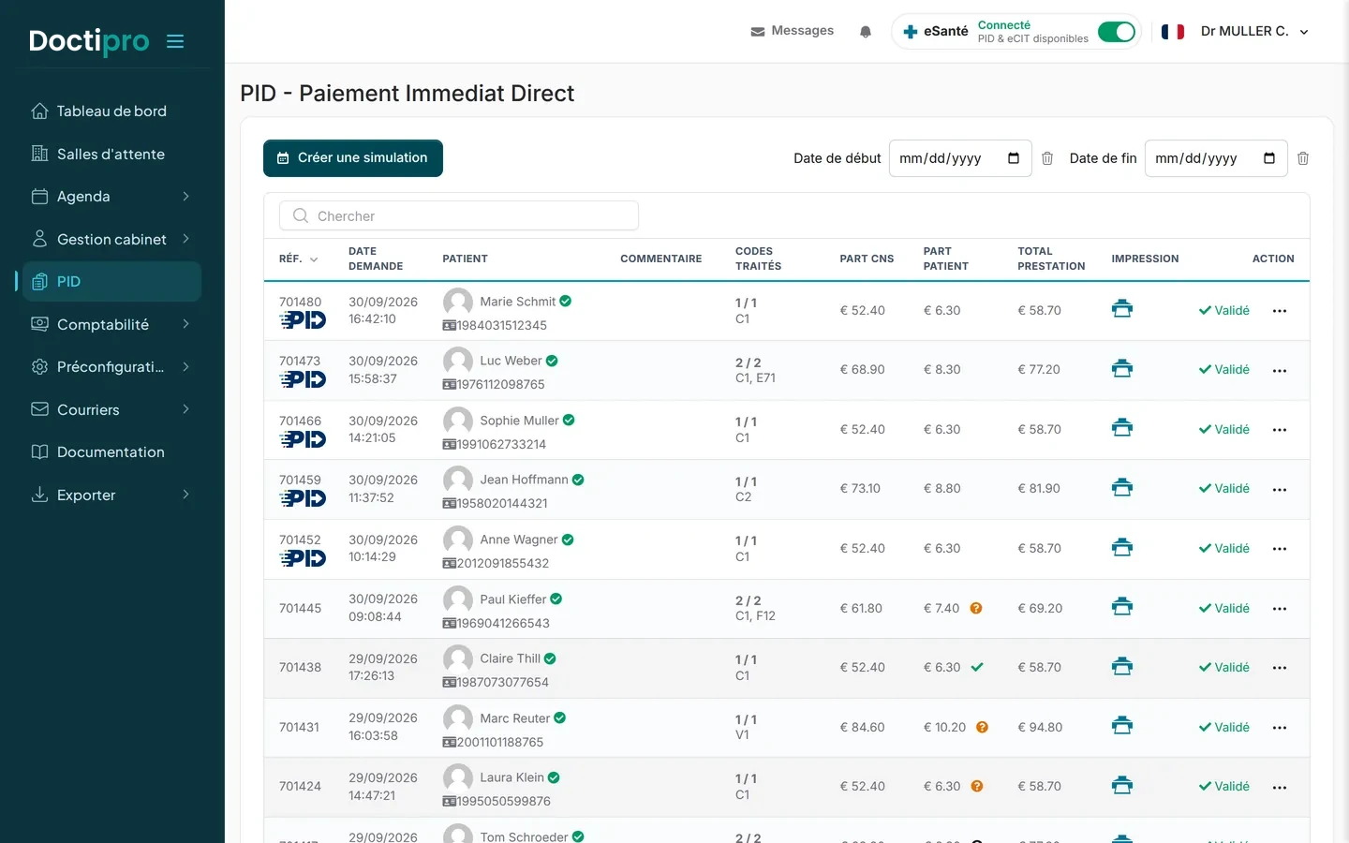This screenshot has width=1349, height=843.
Task: Open the notifications bell
Action: click(x=866, y=32)
